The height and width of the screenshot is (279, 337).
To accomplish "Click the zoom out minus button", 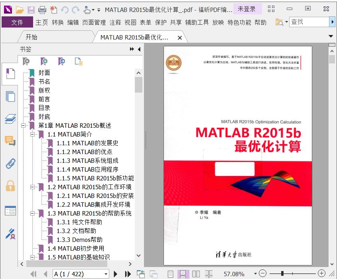I will pos(262,274).
